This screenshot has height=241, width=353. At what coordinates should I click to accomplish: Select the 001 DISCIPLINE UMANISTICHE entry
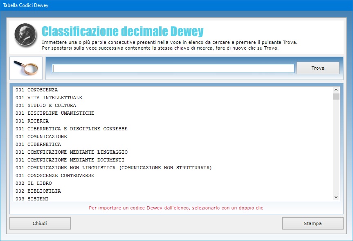pyautogui.click(x=55, y=113)
